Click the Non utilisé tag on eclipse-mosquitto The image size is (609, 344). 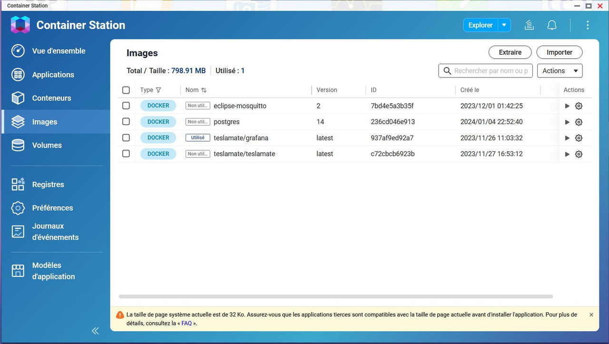coord(198,106)
